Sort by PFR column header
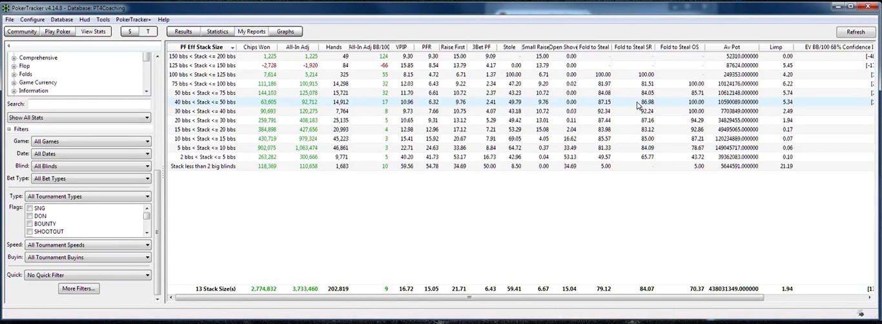Viewport: 882px width, 324px height. (x=426, y=47)
